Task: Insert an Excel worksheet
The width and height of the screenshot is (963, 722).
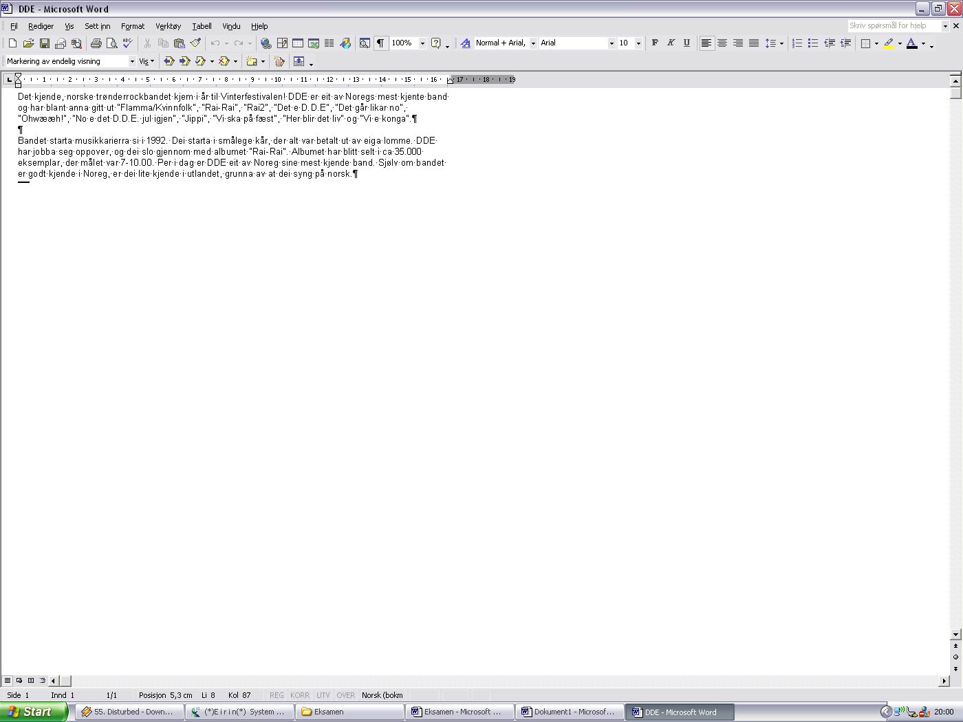Action: coord(314,43)
